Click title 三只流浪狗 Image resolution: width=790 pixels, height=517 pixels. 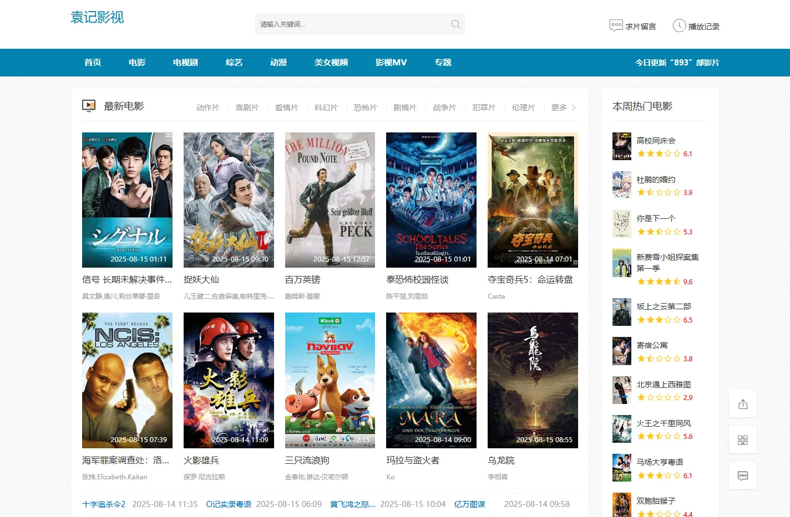(307, 460)
